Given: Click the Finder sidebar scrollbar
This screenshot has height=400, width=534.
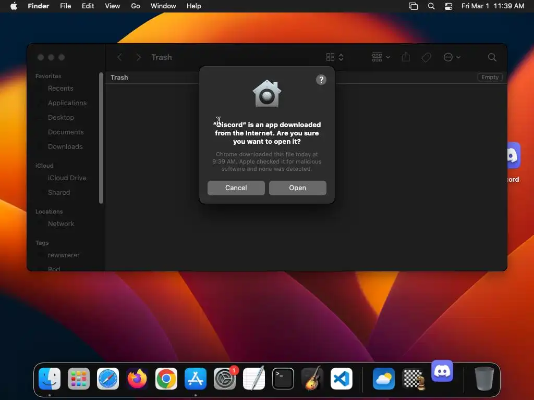Looking at the screenshot, I should click(101, 138).
